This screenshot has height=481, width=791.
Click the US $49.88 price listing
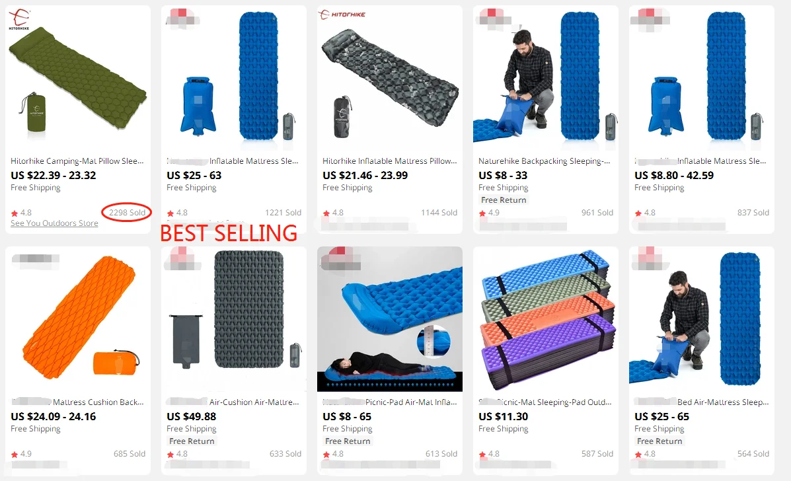(x=191, y=416)
